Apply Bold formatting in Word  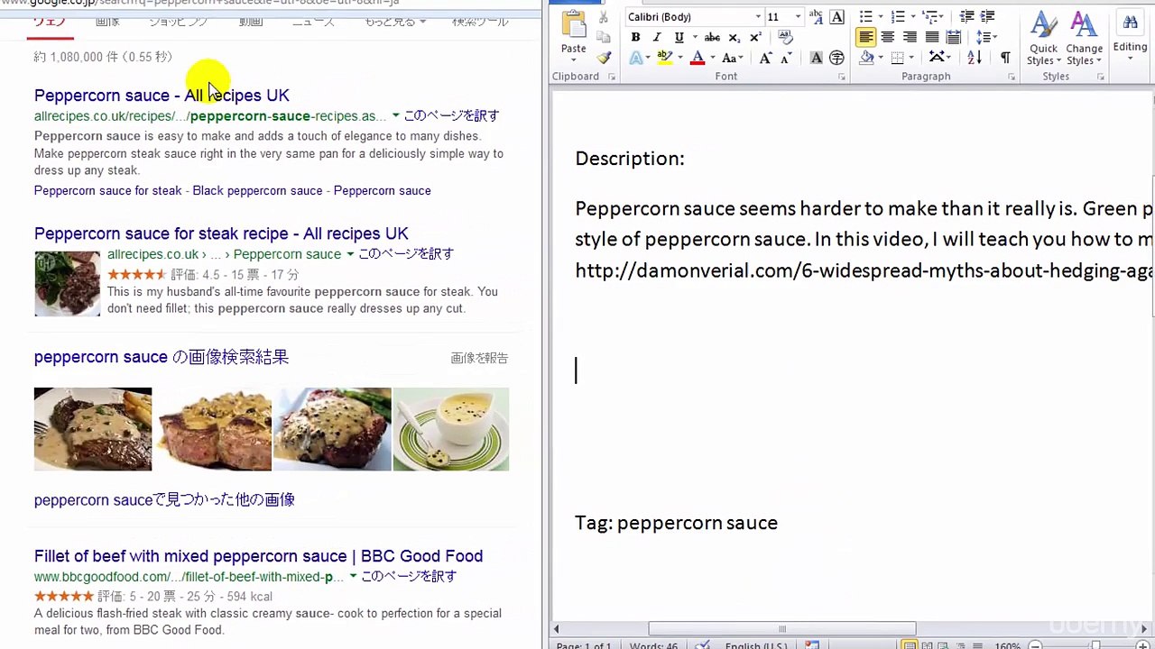point(635,37)
